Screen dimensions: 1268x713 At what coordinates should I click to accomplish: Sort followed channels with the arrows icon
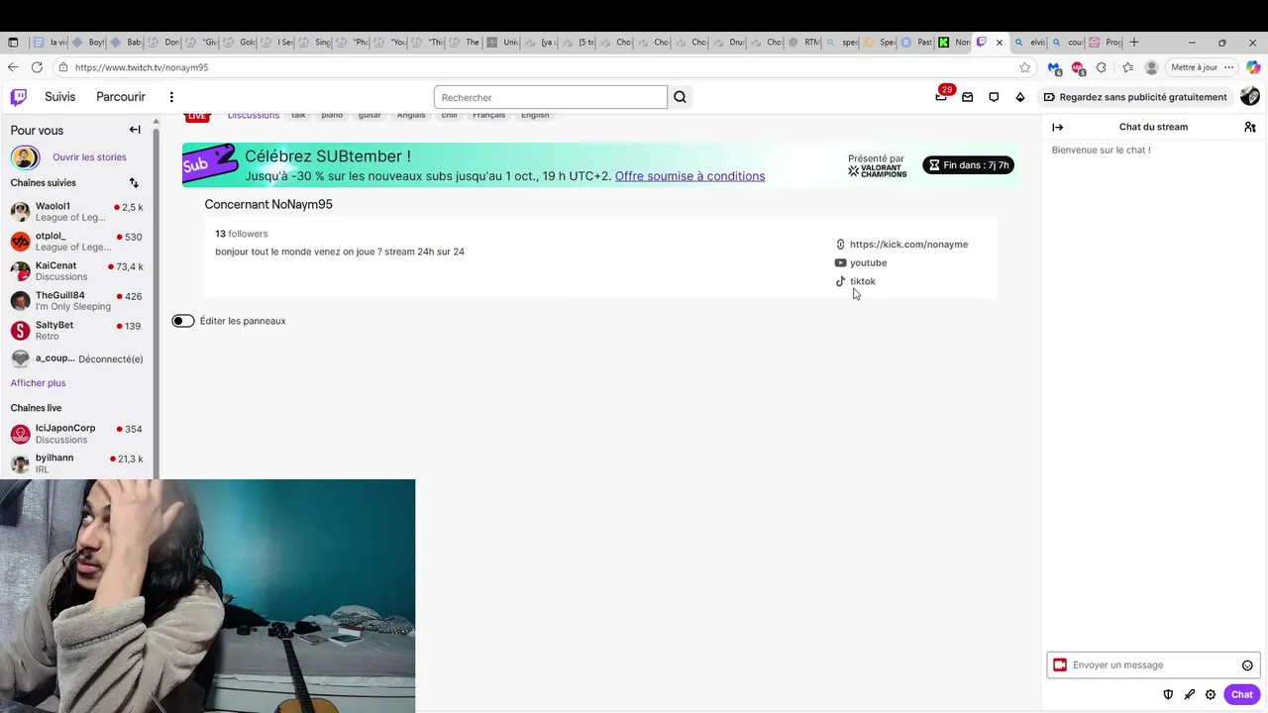coord(134,182)
